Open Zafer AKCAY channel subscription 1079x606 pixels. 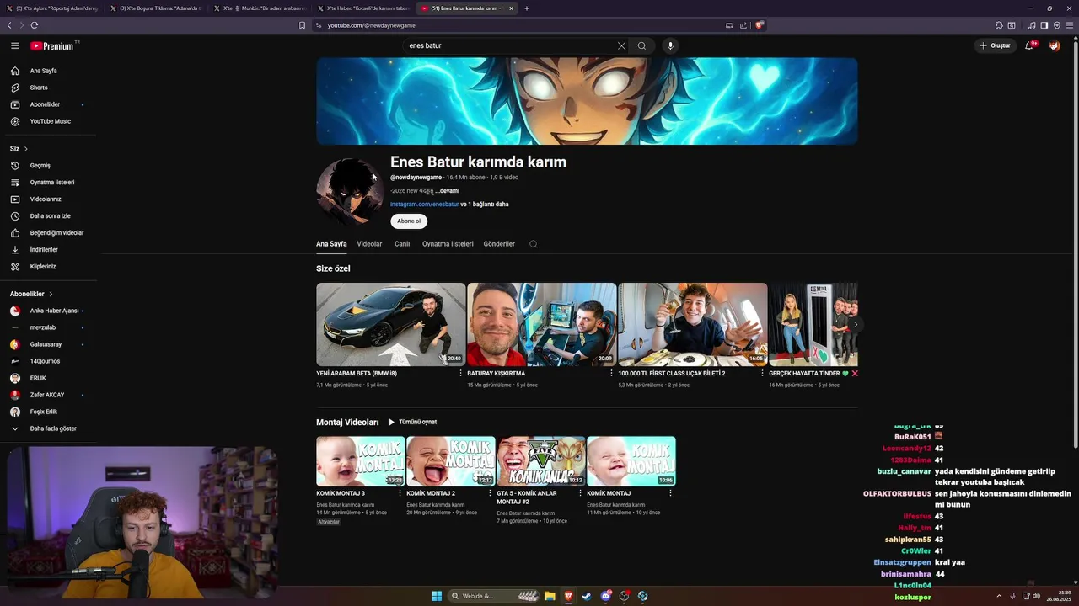coord(49,395)
